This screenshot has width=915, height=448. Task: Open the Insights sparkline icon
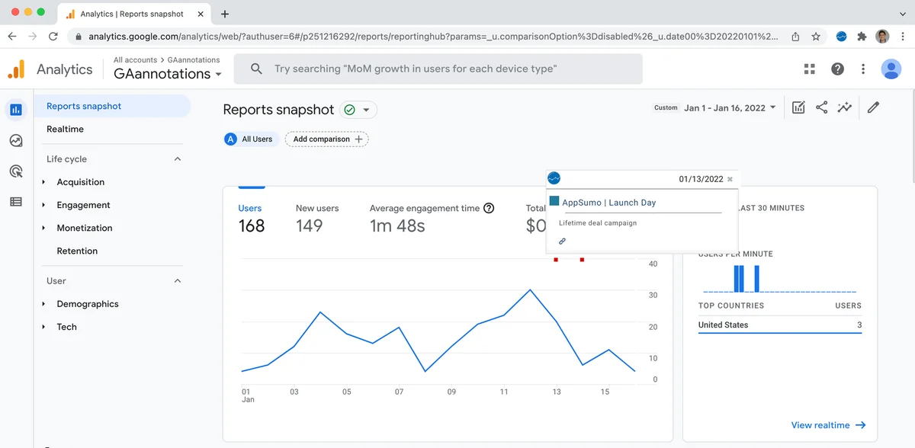tap(844, 107)
